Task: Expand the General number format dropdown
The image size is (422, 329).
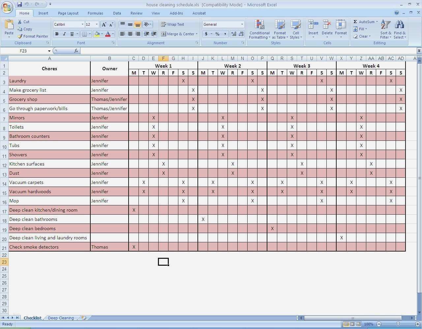Action: coord(242,24)
